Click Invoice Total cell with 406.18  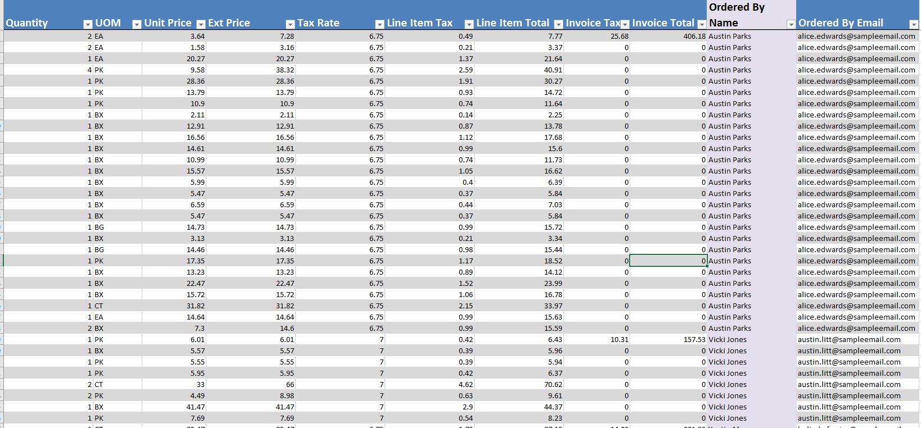669,36
